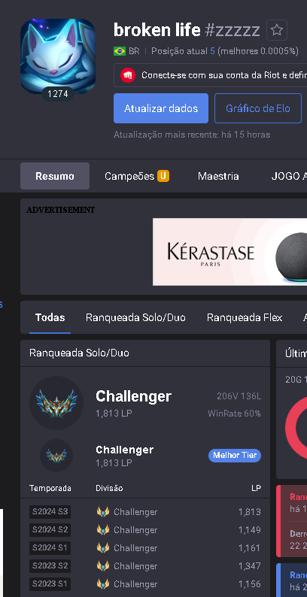The width and height of the screenshot is (307, 597).
Task: Click the Temporada column header
Action: (50, 488)
